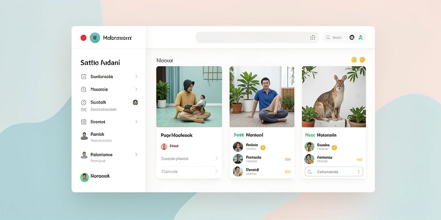Click the Radode avatar in the Nonlool card

(238, 159)
